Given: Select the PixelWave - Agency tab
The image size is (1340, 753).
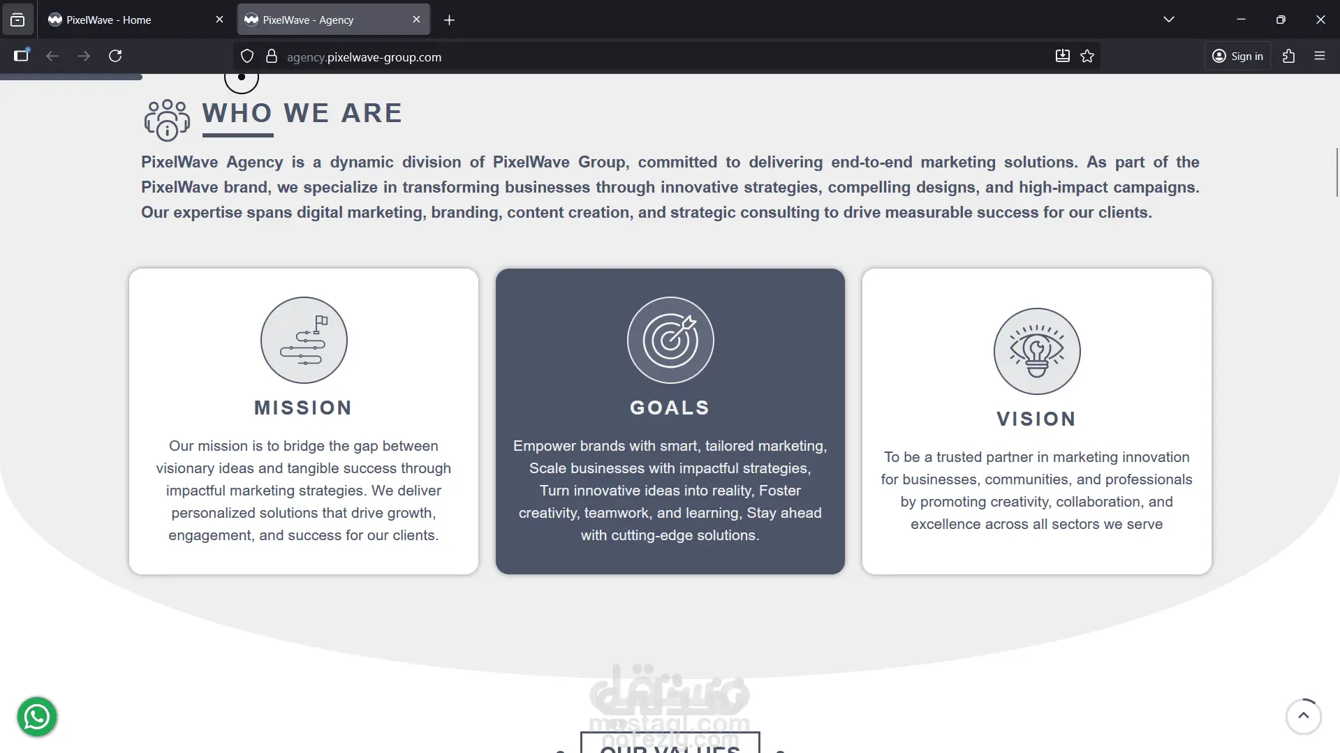Looking at the screenshot, I should click(334, 20).
